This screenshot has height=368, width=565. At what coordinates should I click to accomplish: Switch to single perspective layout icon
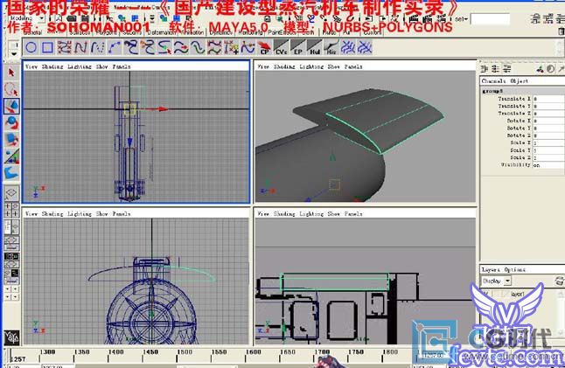(x=11, y=193)
